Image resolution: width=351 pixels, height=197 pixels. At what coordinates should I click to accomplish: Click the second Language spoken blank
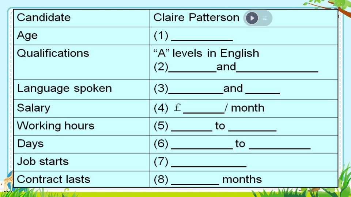pyautogui.click(x=263, y=91)
